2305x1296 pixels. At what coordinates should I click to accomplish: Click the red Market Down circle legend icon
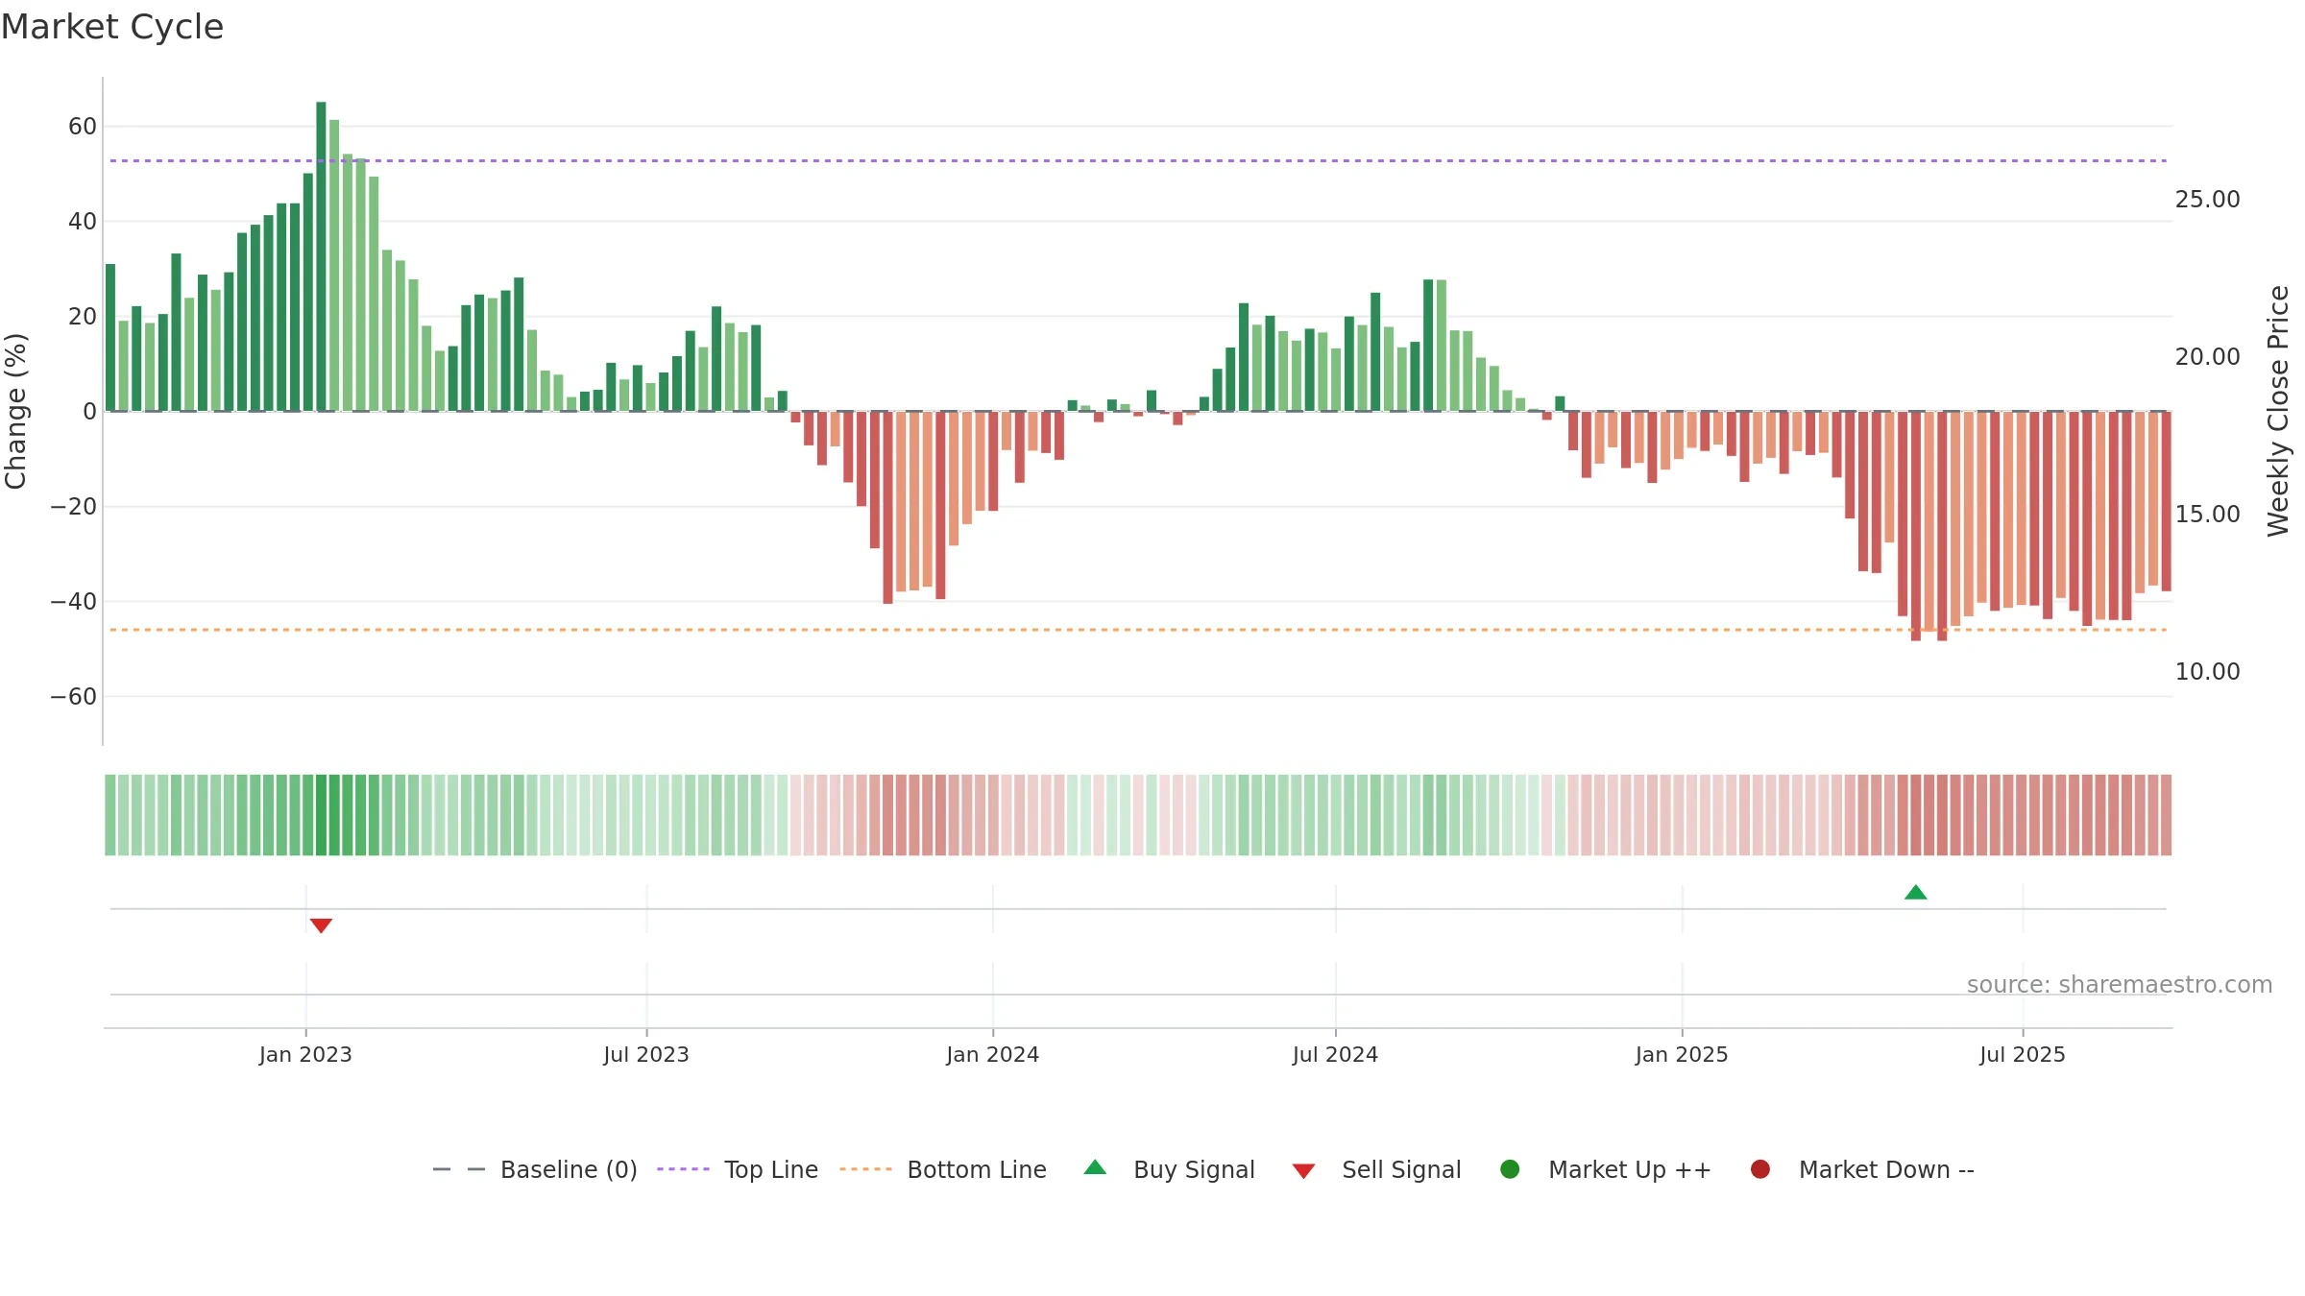(1760, 1169)
